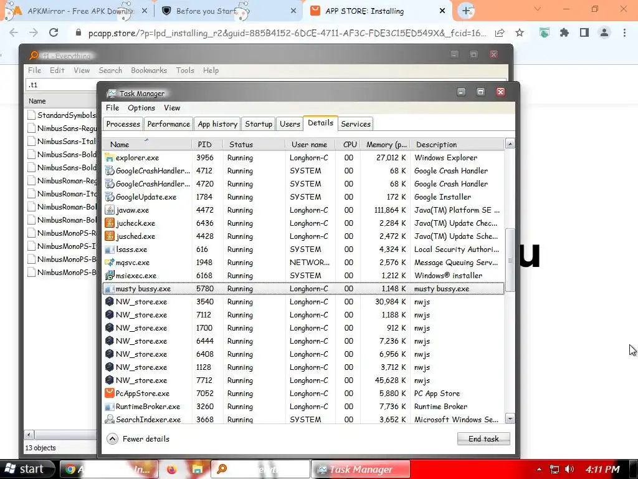
Task: Select the jusched.exe orange Java icon
Action: point(109,236)
